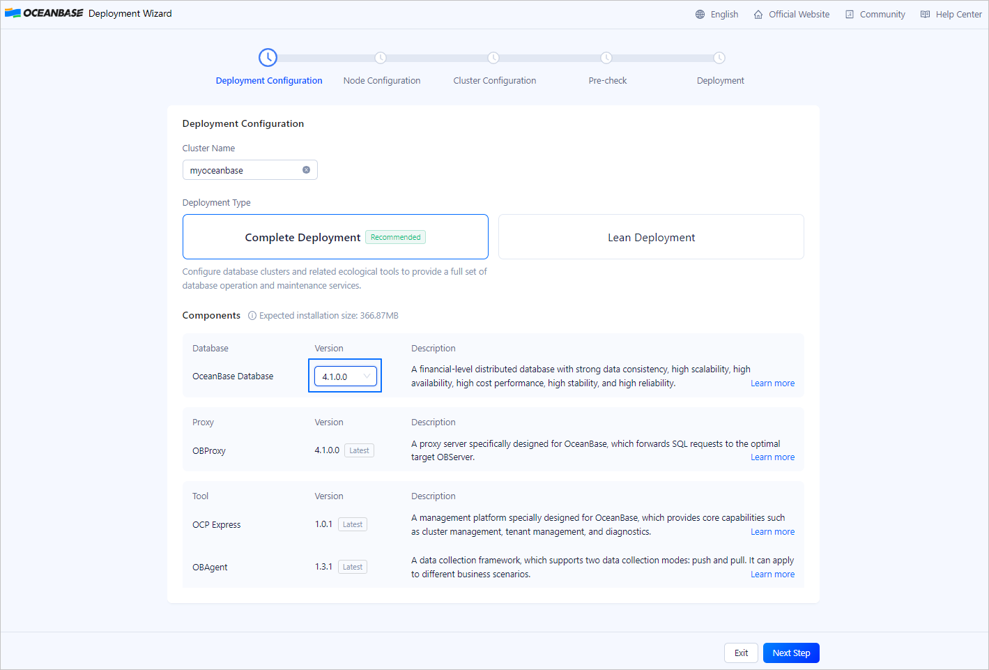Click the Latest tag for OBProxy
Screen dimensions: 989x670
tap(359, 450)
